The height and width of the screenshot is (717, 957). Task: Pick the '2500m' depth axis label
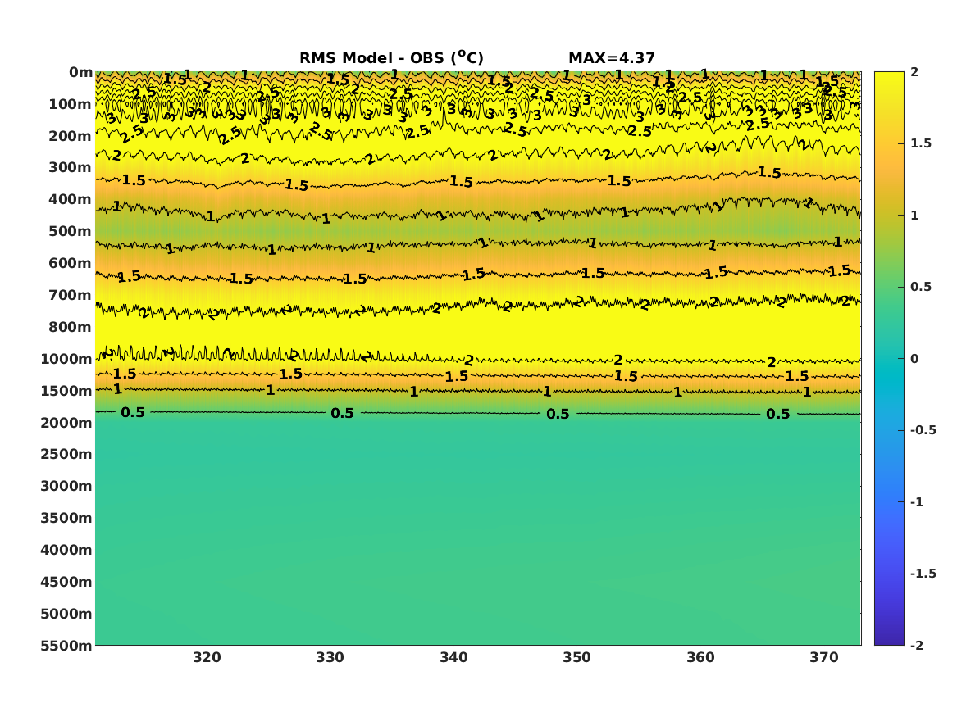(x=66, y=454)
